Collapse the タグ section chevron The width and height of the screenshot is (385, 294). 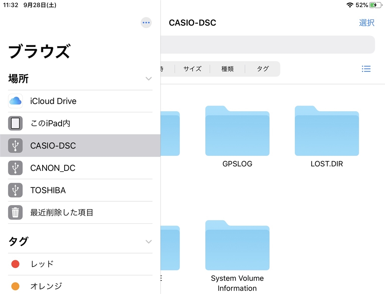(x=149, y=241)
